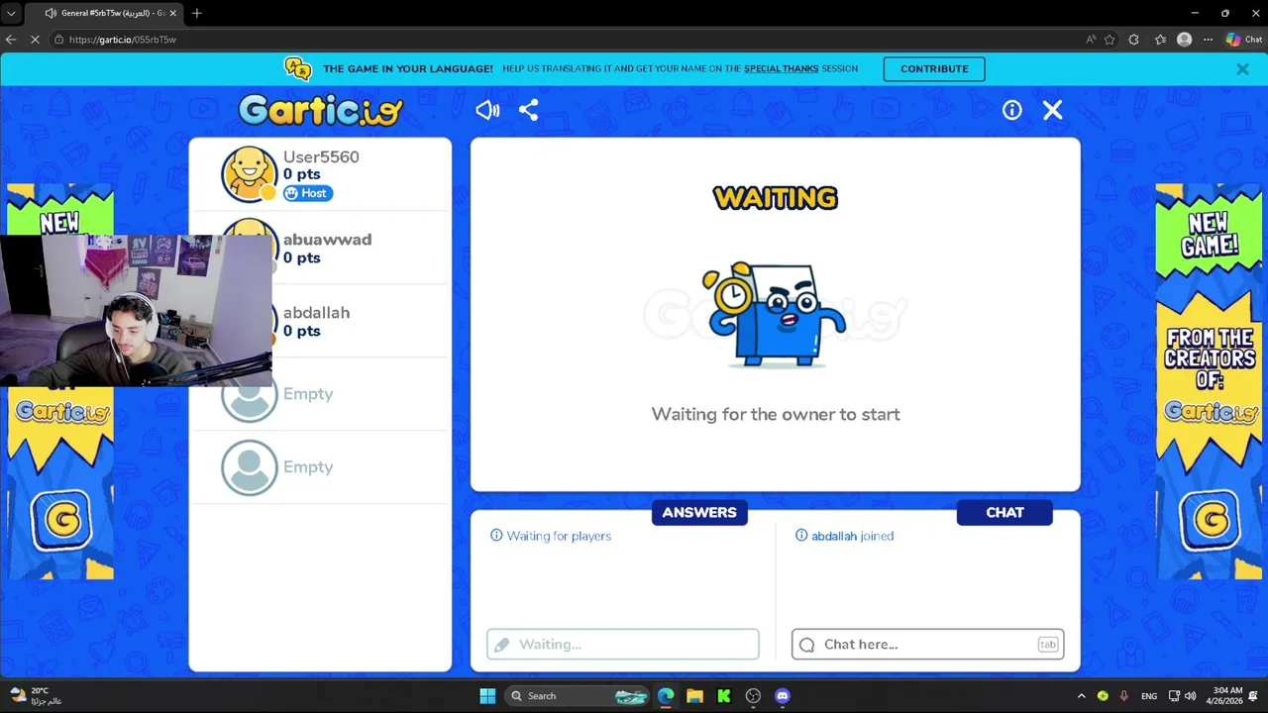Close the translation banner

tap(1242, 69)
